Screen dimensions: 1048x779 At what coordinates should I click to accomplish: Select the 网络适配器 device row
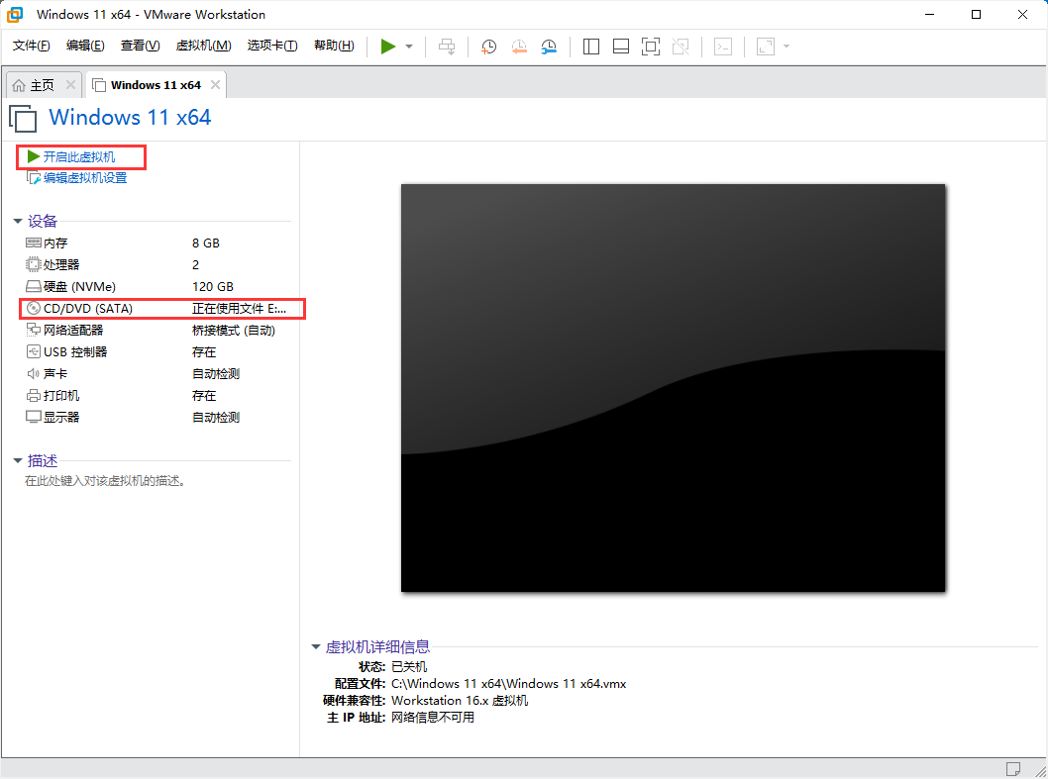(157, 330)
